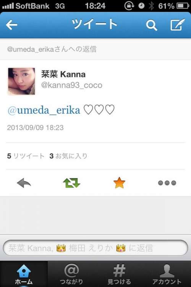This screenshot has width=191, height=287.
Task: Tap the reply input field at the bottom
Action: [x=95, y=248]
